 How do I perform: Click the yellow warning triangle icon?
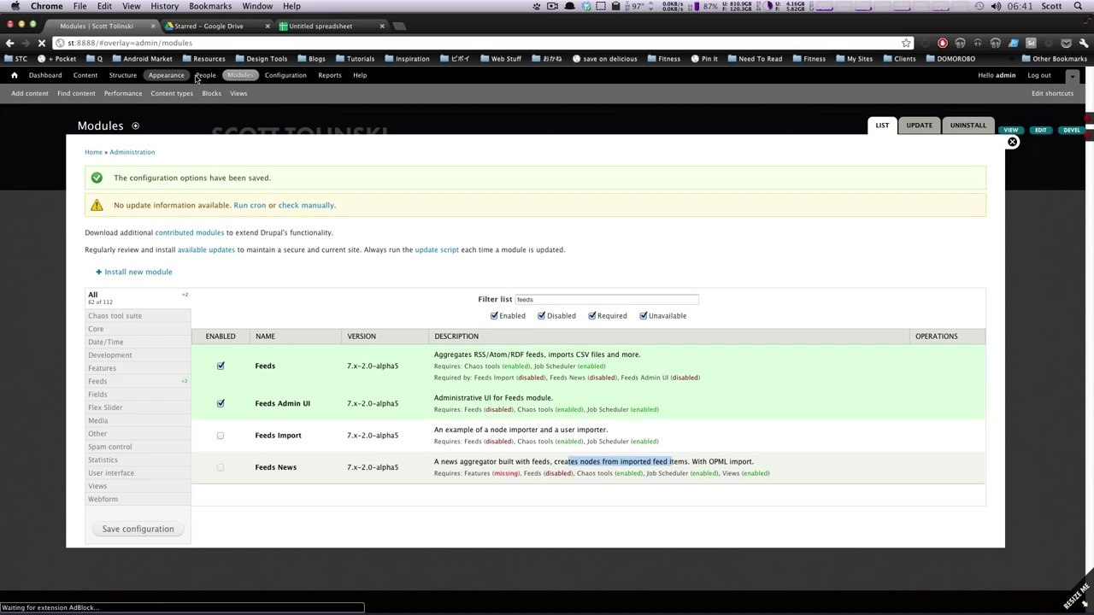click(x=97, y=205)
